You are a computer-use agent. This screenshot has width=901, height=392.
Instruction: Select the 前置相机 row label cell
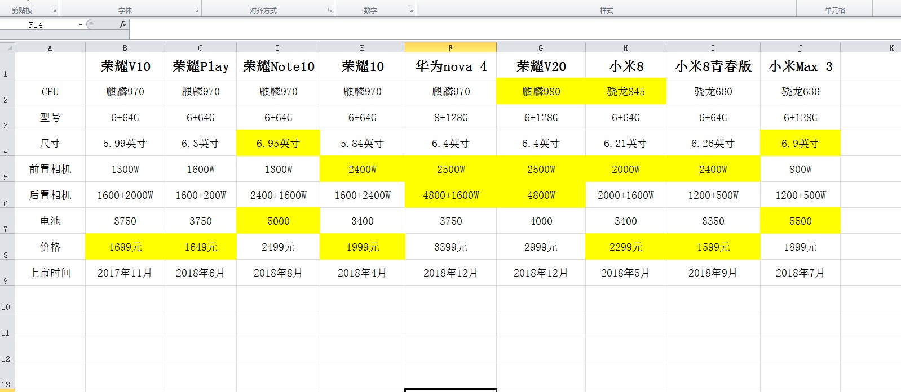coord(50,169)
